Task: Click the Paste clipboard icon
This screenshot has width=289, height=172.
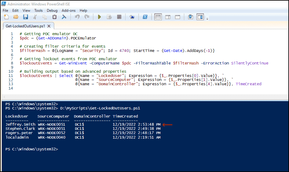Action: 54,17
